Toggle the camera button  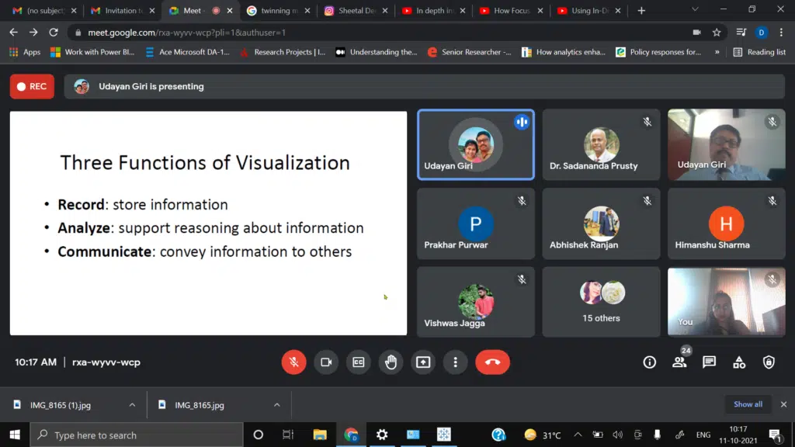tap(326, 362)
